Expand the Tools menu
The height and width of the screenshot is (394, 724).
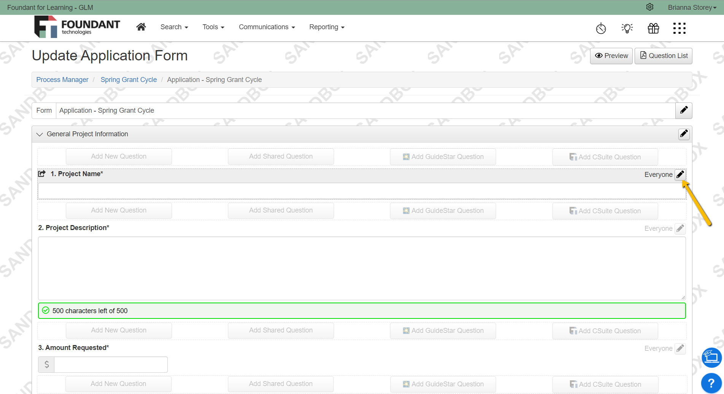tap(213, 27)
